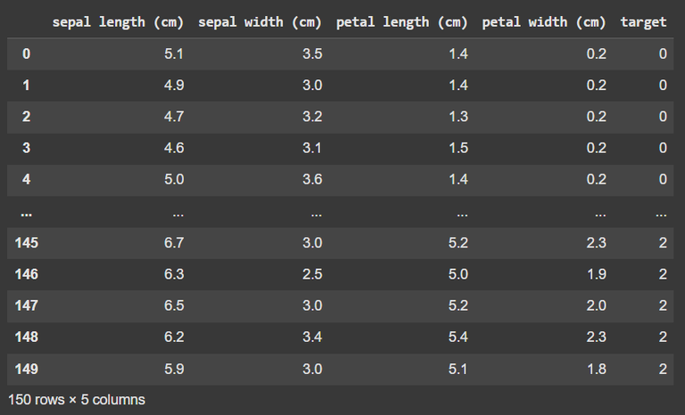This screenshot has height=415, width=685.
Task: Click petal width value 1.8 in row 149
Action: point(597,370)
